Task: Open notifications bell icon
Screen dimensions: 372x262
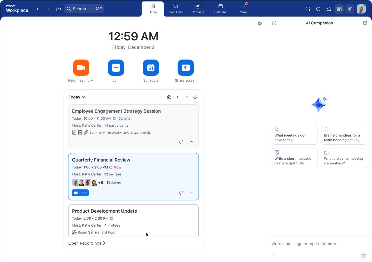Action: pos(329,9)
